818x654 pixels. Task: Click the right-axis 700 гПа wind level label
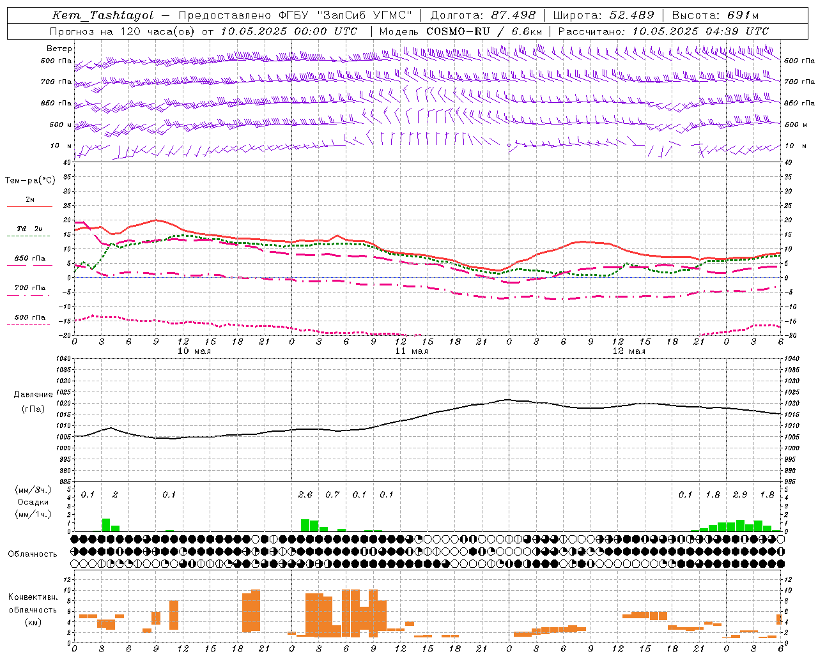[x=799, y=82]
